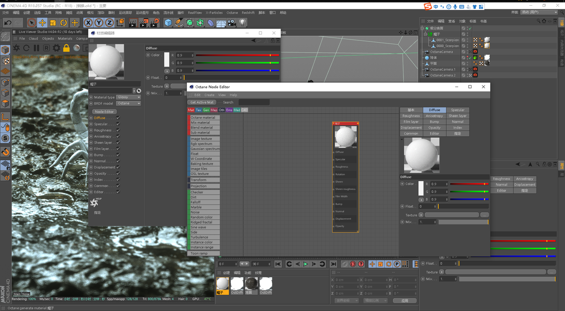Image resolution: width=565 pixels, height=311 pixels.
Task: Toggle the red Mat node filter
Action: [191, 110]
